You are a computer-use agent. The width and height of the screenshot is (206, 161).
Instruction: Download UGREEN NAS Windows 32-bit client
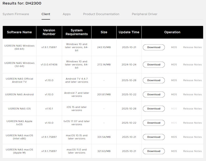coord(154,65)
